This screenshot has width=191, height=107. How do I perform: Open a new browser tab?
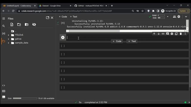112,6
